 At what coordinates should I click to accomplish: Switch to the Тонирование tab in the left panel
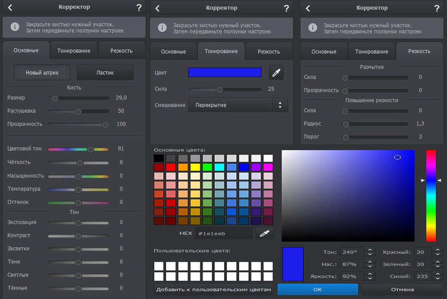point(74,51)
